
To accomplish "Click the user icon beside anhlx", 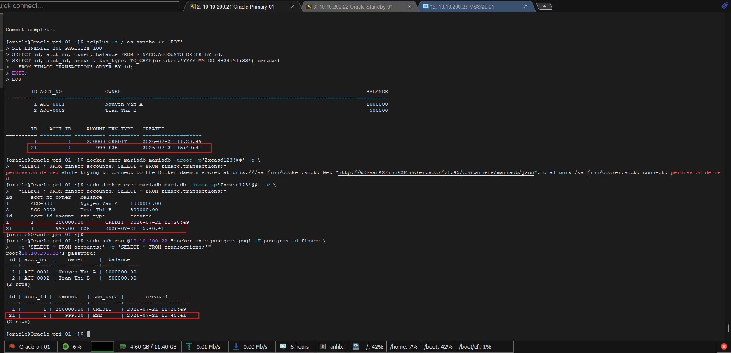I will coord(323,346).
